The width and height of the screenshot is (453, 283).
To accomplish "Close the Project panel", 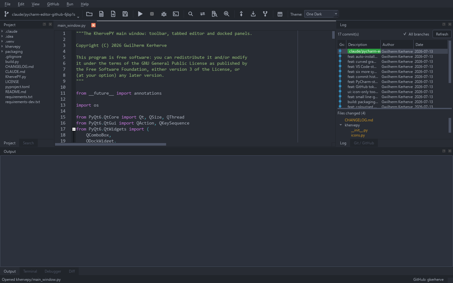I will click(50, 24).
